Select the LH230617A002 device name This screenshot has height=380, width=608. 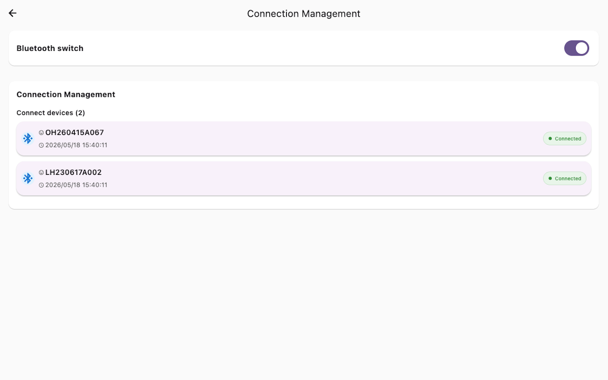(74, 172)
